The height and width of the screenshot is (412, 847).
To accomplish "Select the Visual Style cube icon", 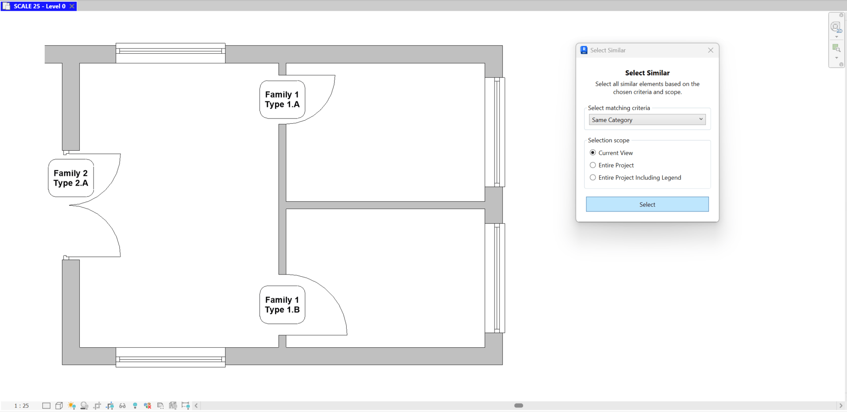I will click(59, 405).
